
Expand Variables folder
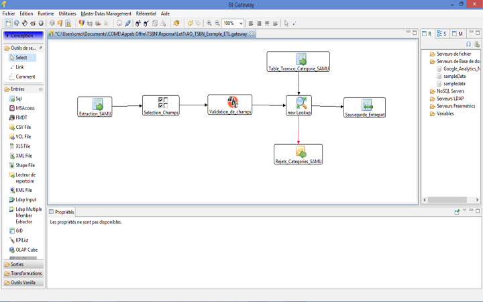[x=441, y=113]
